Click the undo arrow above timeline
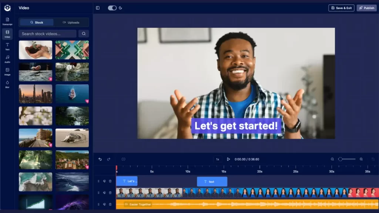Screen dimensions: 379x213 (100, 159)
